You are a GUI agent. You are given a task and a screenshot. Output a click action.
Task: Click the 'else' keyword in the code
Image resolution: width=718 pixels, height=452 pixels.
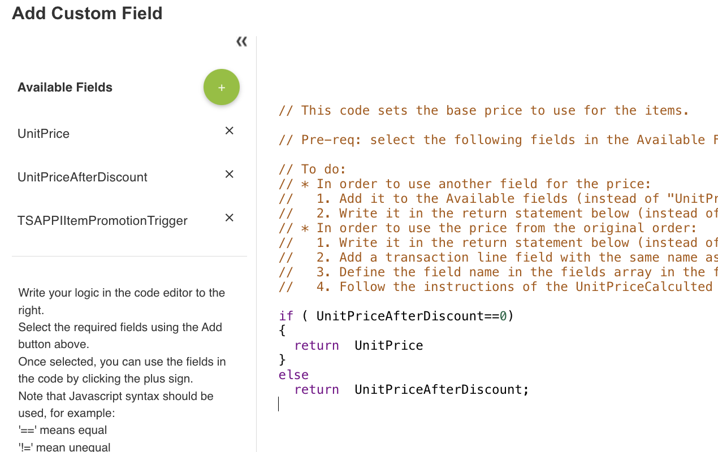click(293, 375)
